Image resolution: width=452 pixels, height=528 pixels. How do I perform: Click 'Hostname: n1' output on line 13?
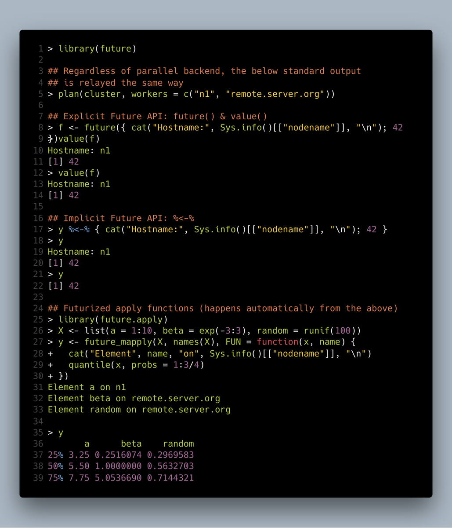pos(79,184)
